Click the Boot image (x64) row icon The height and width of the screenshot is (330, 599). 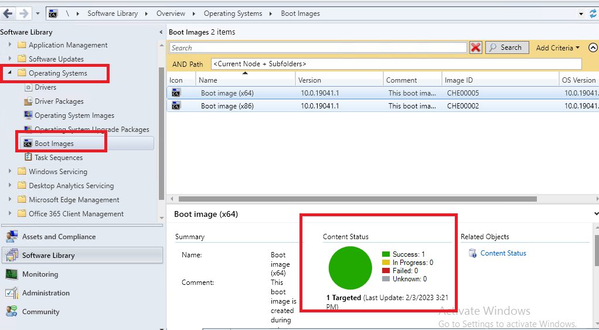[176, 93]
